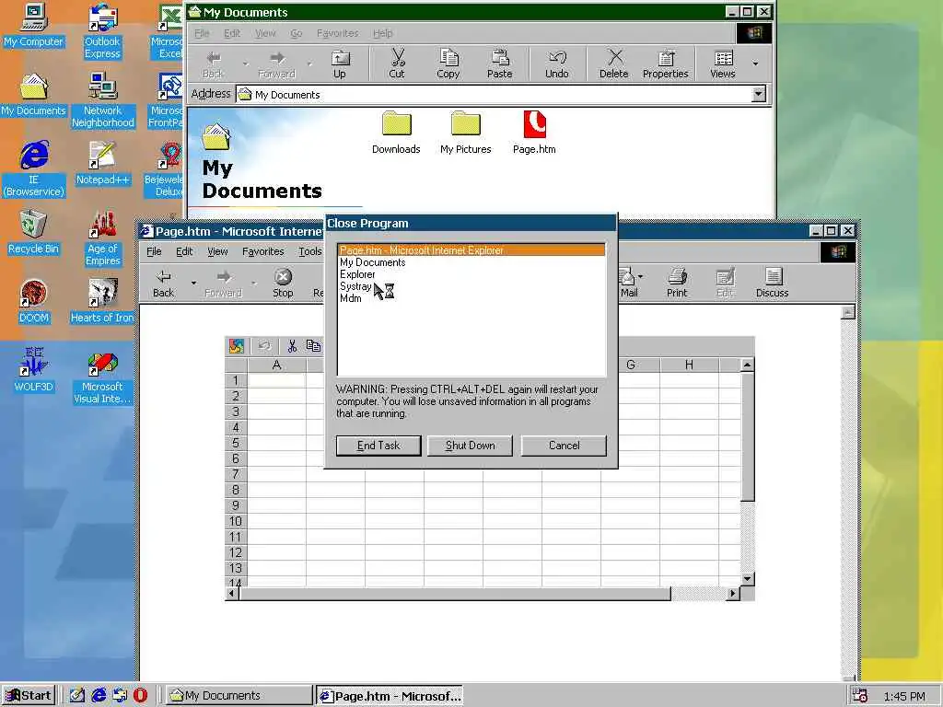Click the Recycle Bin desktop icon

(33, 233)
